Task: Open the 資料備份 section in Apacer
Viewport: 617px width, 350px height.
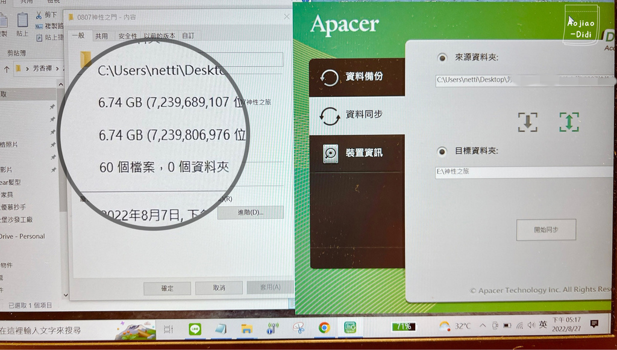Action: pyautogui.click(x=357, y=77)
